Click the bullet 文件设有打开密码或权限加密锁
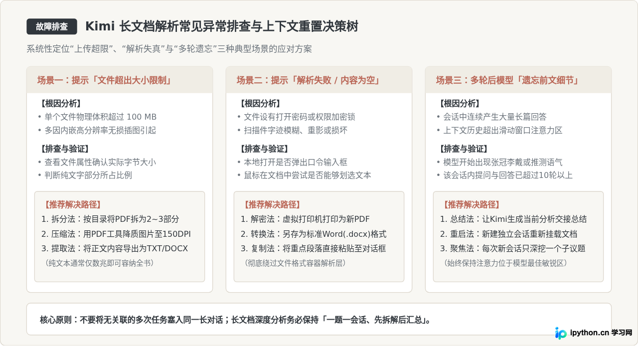This screenshot has height=346, width=638. coord(297,117)
